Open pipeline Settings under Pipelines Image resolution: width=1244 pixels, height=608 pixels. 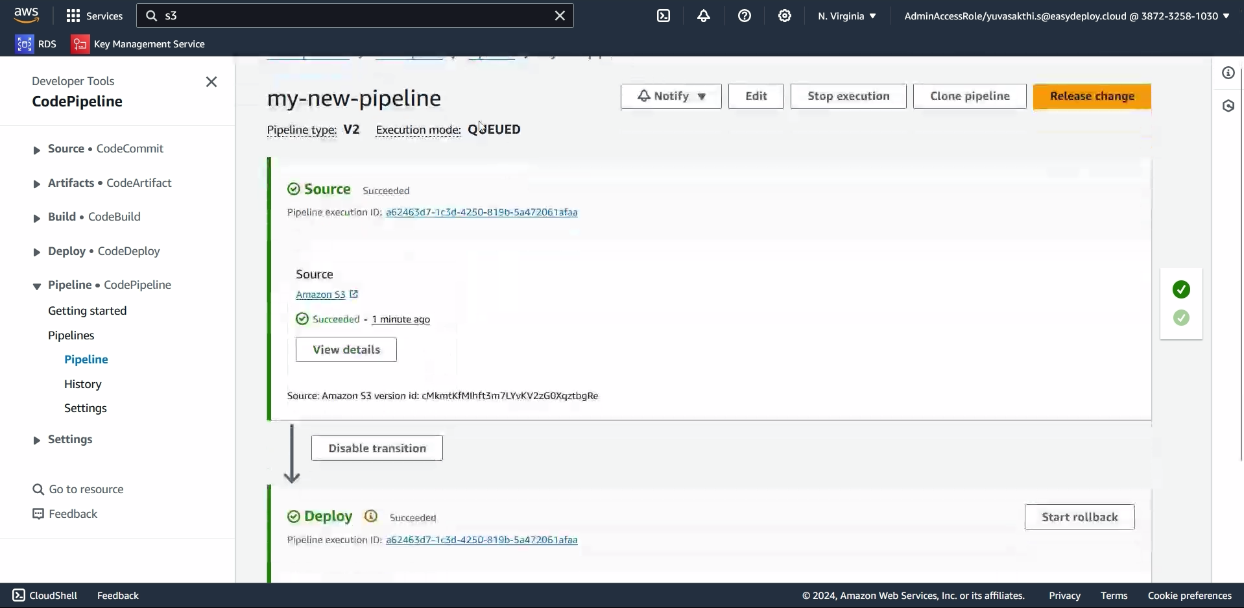pyautogui.click(x=86, y=408)
